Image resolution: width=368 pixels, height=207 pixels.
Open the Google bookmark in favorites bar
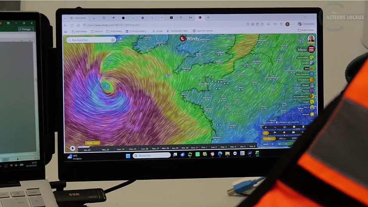pos(158,31)
